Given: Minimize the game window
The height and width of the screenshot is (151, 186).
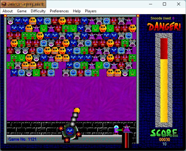Looking at the screenshot, I should tap(151, 4).
